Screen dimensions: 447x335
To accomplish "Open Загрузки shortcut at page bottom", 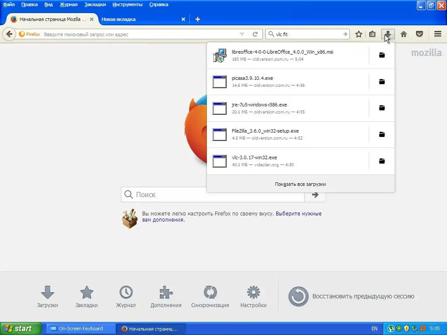I will pos(47,297).
